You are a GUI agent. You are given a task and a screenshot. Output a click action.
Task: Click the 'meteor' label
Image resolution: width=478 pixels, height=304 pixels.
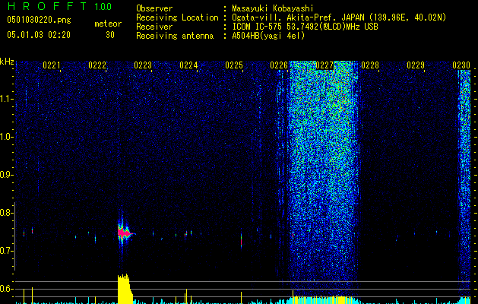click(108, 24)
